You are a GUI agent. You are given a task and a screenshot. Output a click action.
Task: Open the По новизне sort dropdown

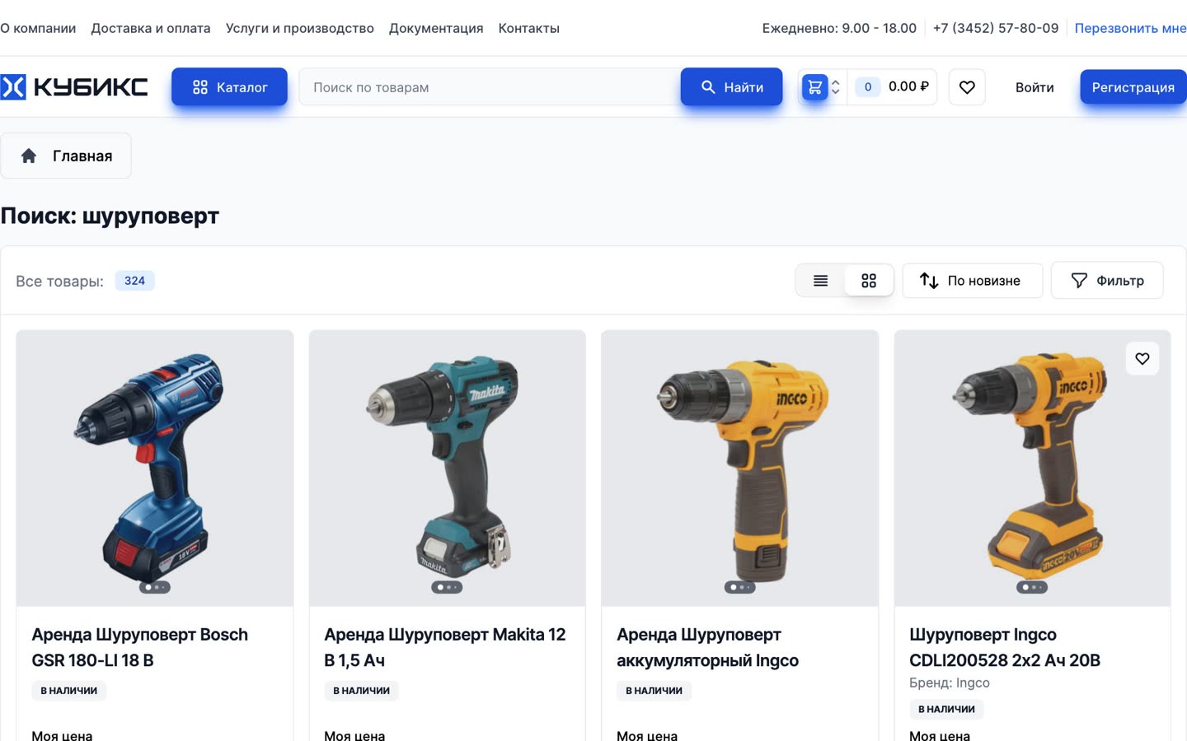tap(973, 281)
